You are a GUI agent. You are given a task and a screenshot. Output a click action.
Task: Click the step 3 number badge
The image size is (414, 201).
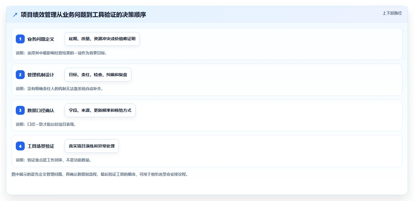(x=20, y=110)
